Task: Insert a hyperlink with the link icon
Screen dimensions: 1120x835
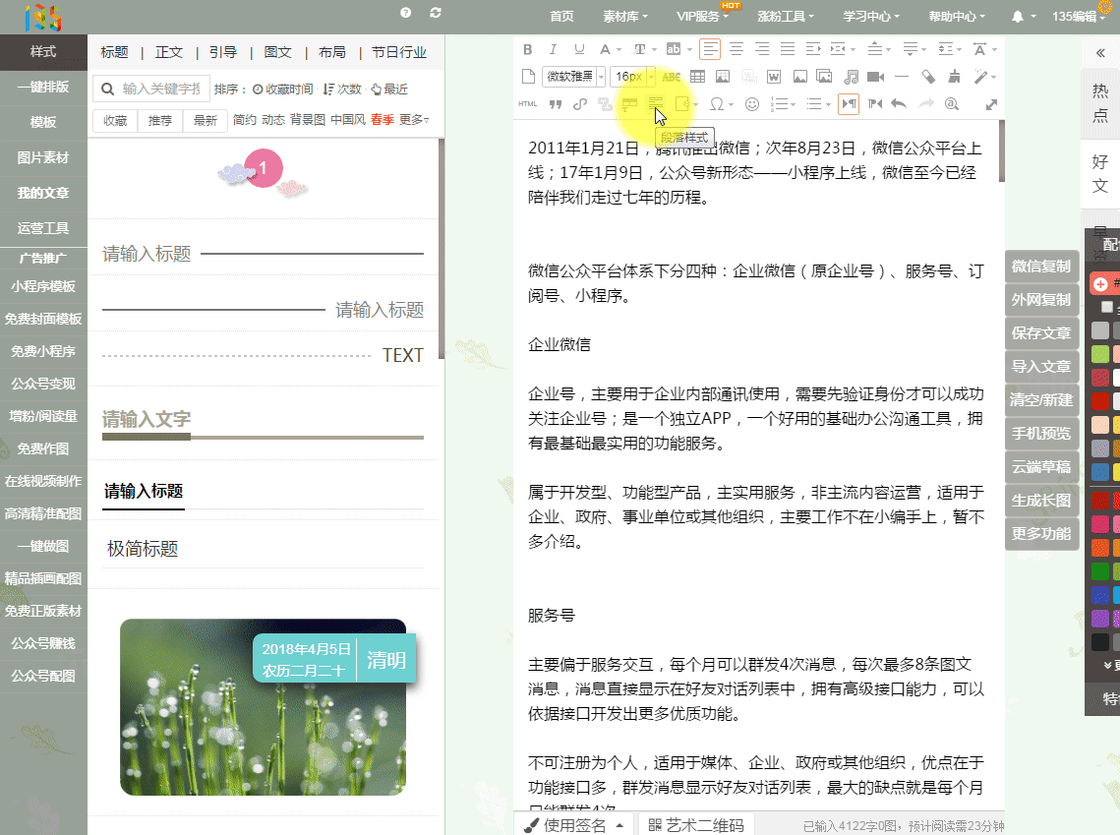Action: point(580,104)
